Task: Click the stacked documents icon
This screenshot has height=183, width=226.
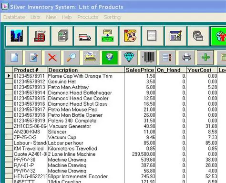Action: pyautogui.click(x=62, y=36)
